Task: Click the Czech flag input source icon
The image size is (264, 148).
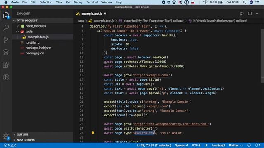Action: click(x=193, y=2)
